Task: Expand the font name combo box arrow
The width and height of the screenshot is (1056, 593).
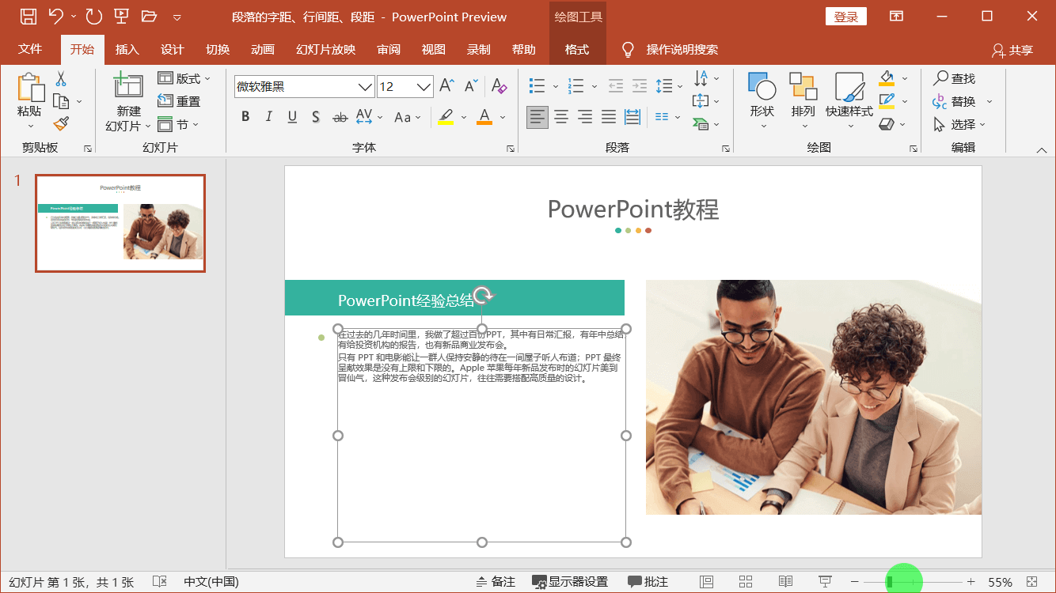Action: tap(365, 87)
